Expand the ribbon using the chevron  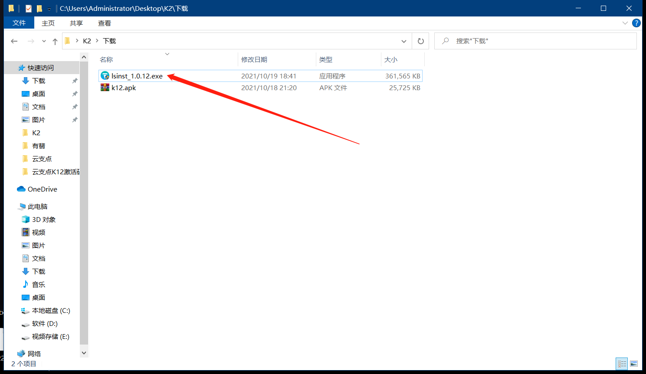click(625, 23)
